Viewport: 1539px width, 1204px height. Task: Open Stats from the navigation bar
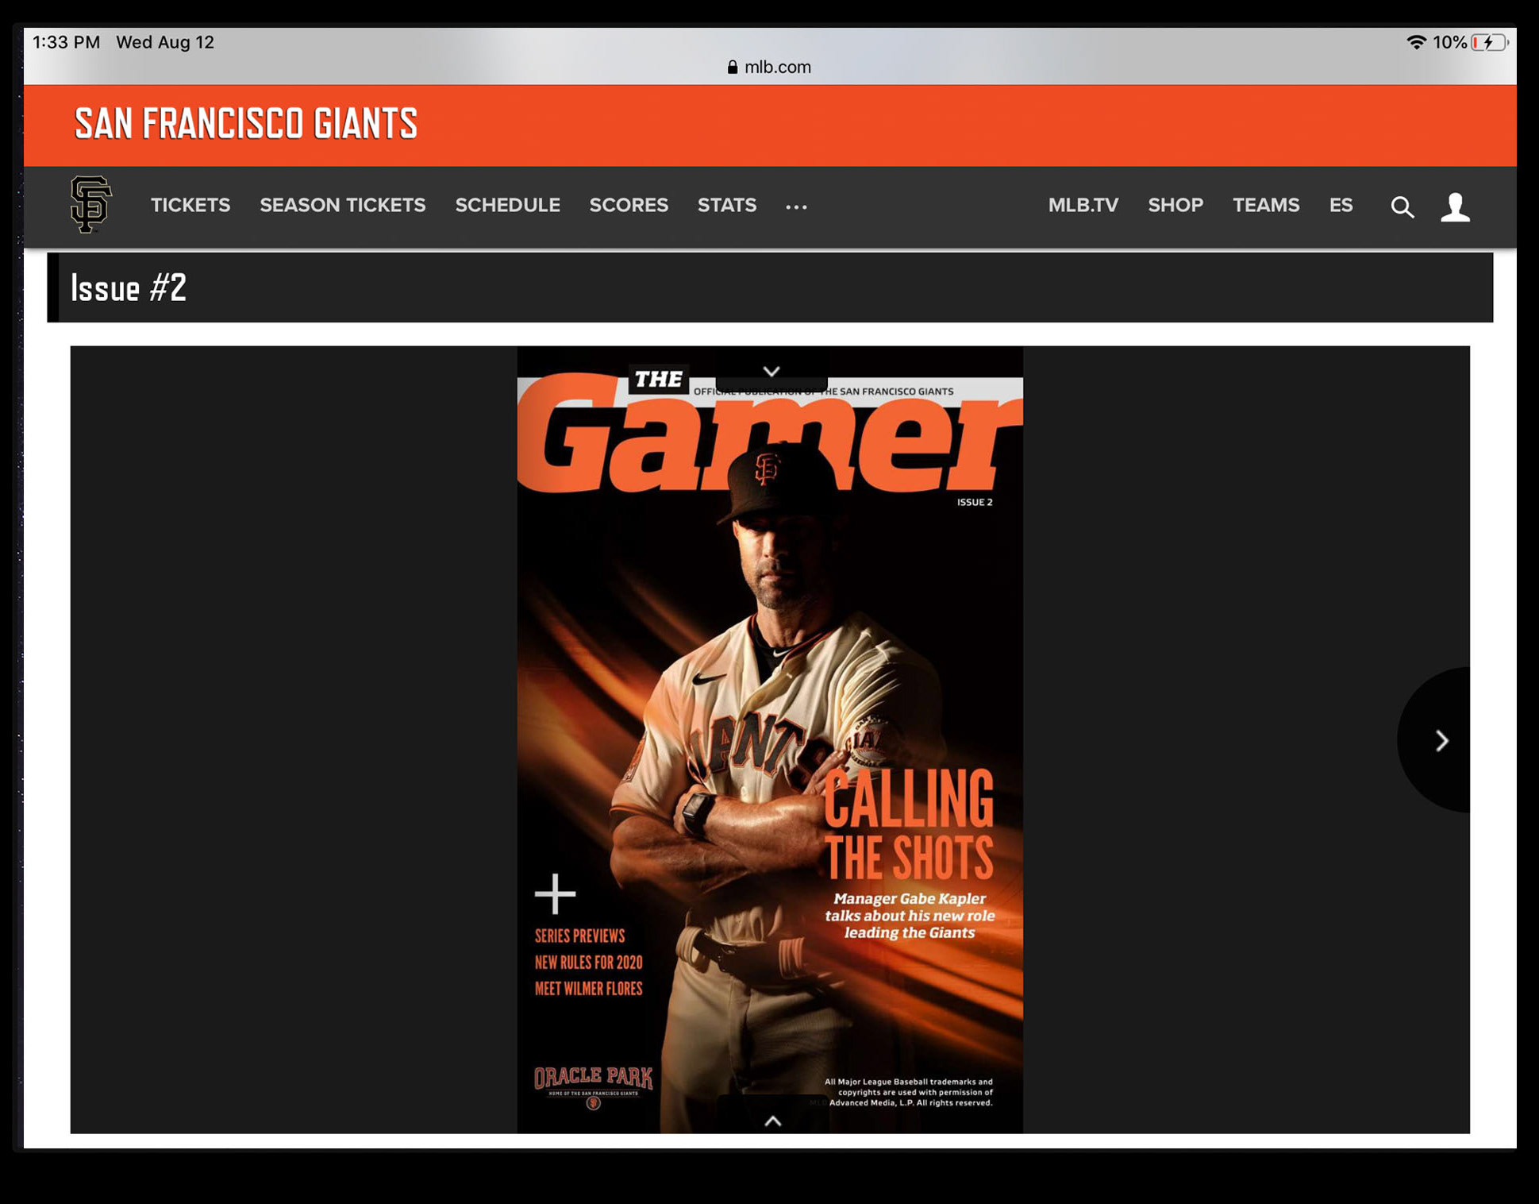[x=726, y=206]
